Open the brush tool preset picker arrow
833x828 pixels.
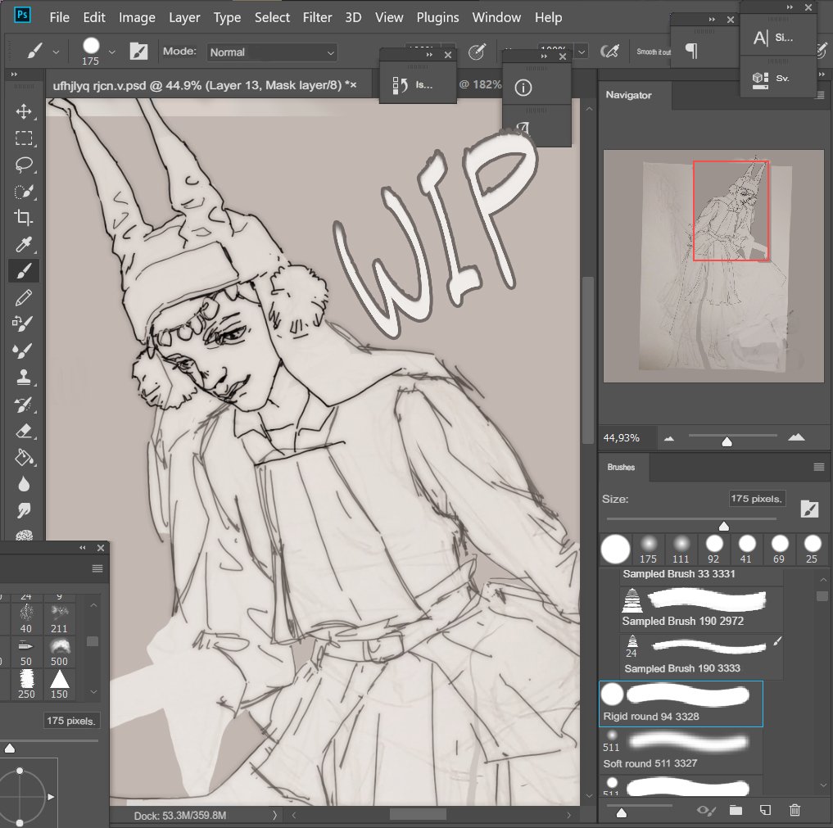coord(56,52)
